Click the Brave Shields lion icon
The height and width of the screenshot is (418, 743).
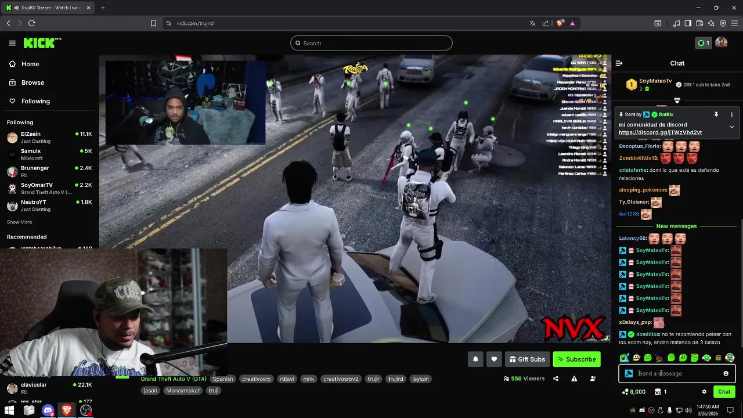pyautogui.click(x=560, y=23)
